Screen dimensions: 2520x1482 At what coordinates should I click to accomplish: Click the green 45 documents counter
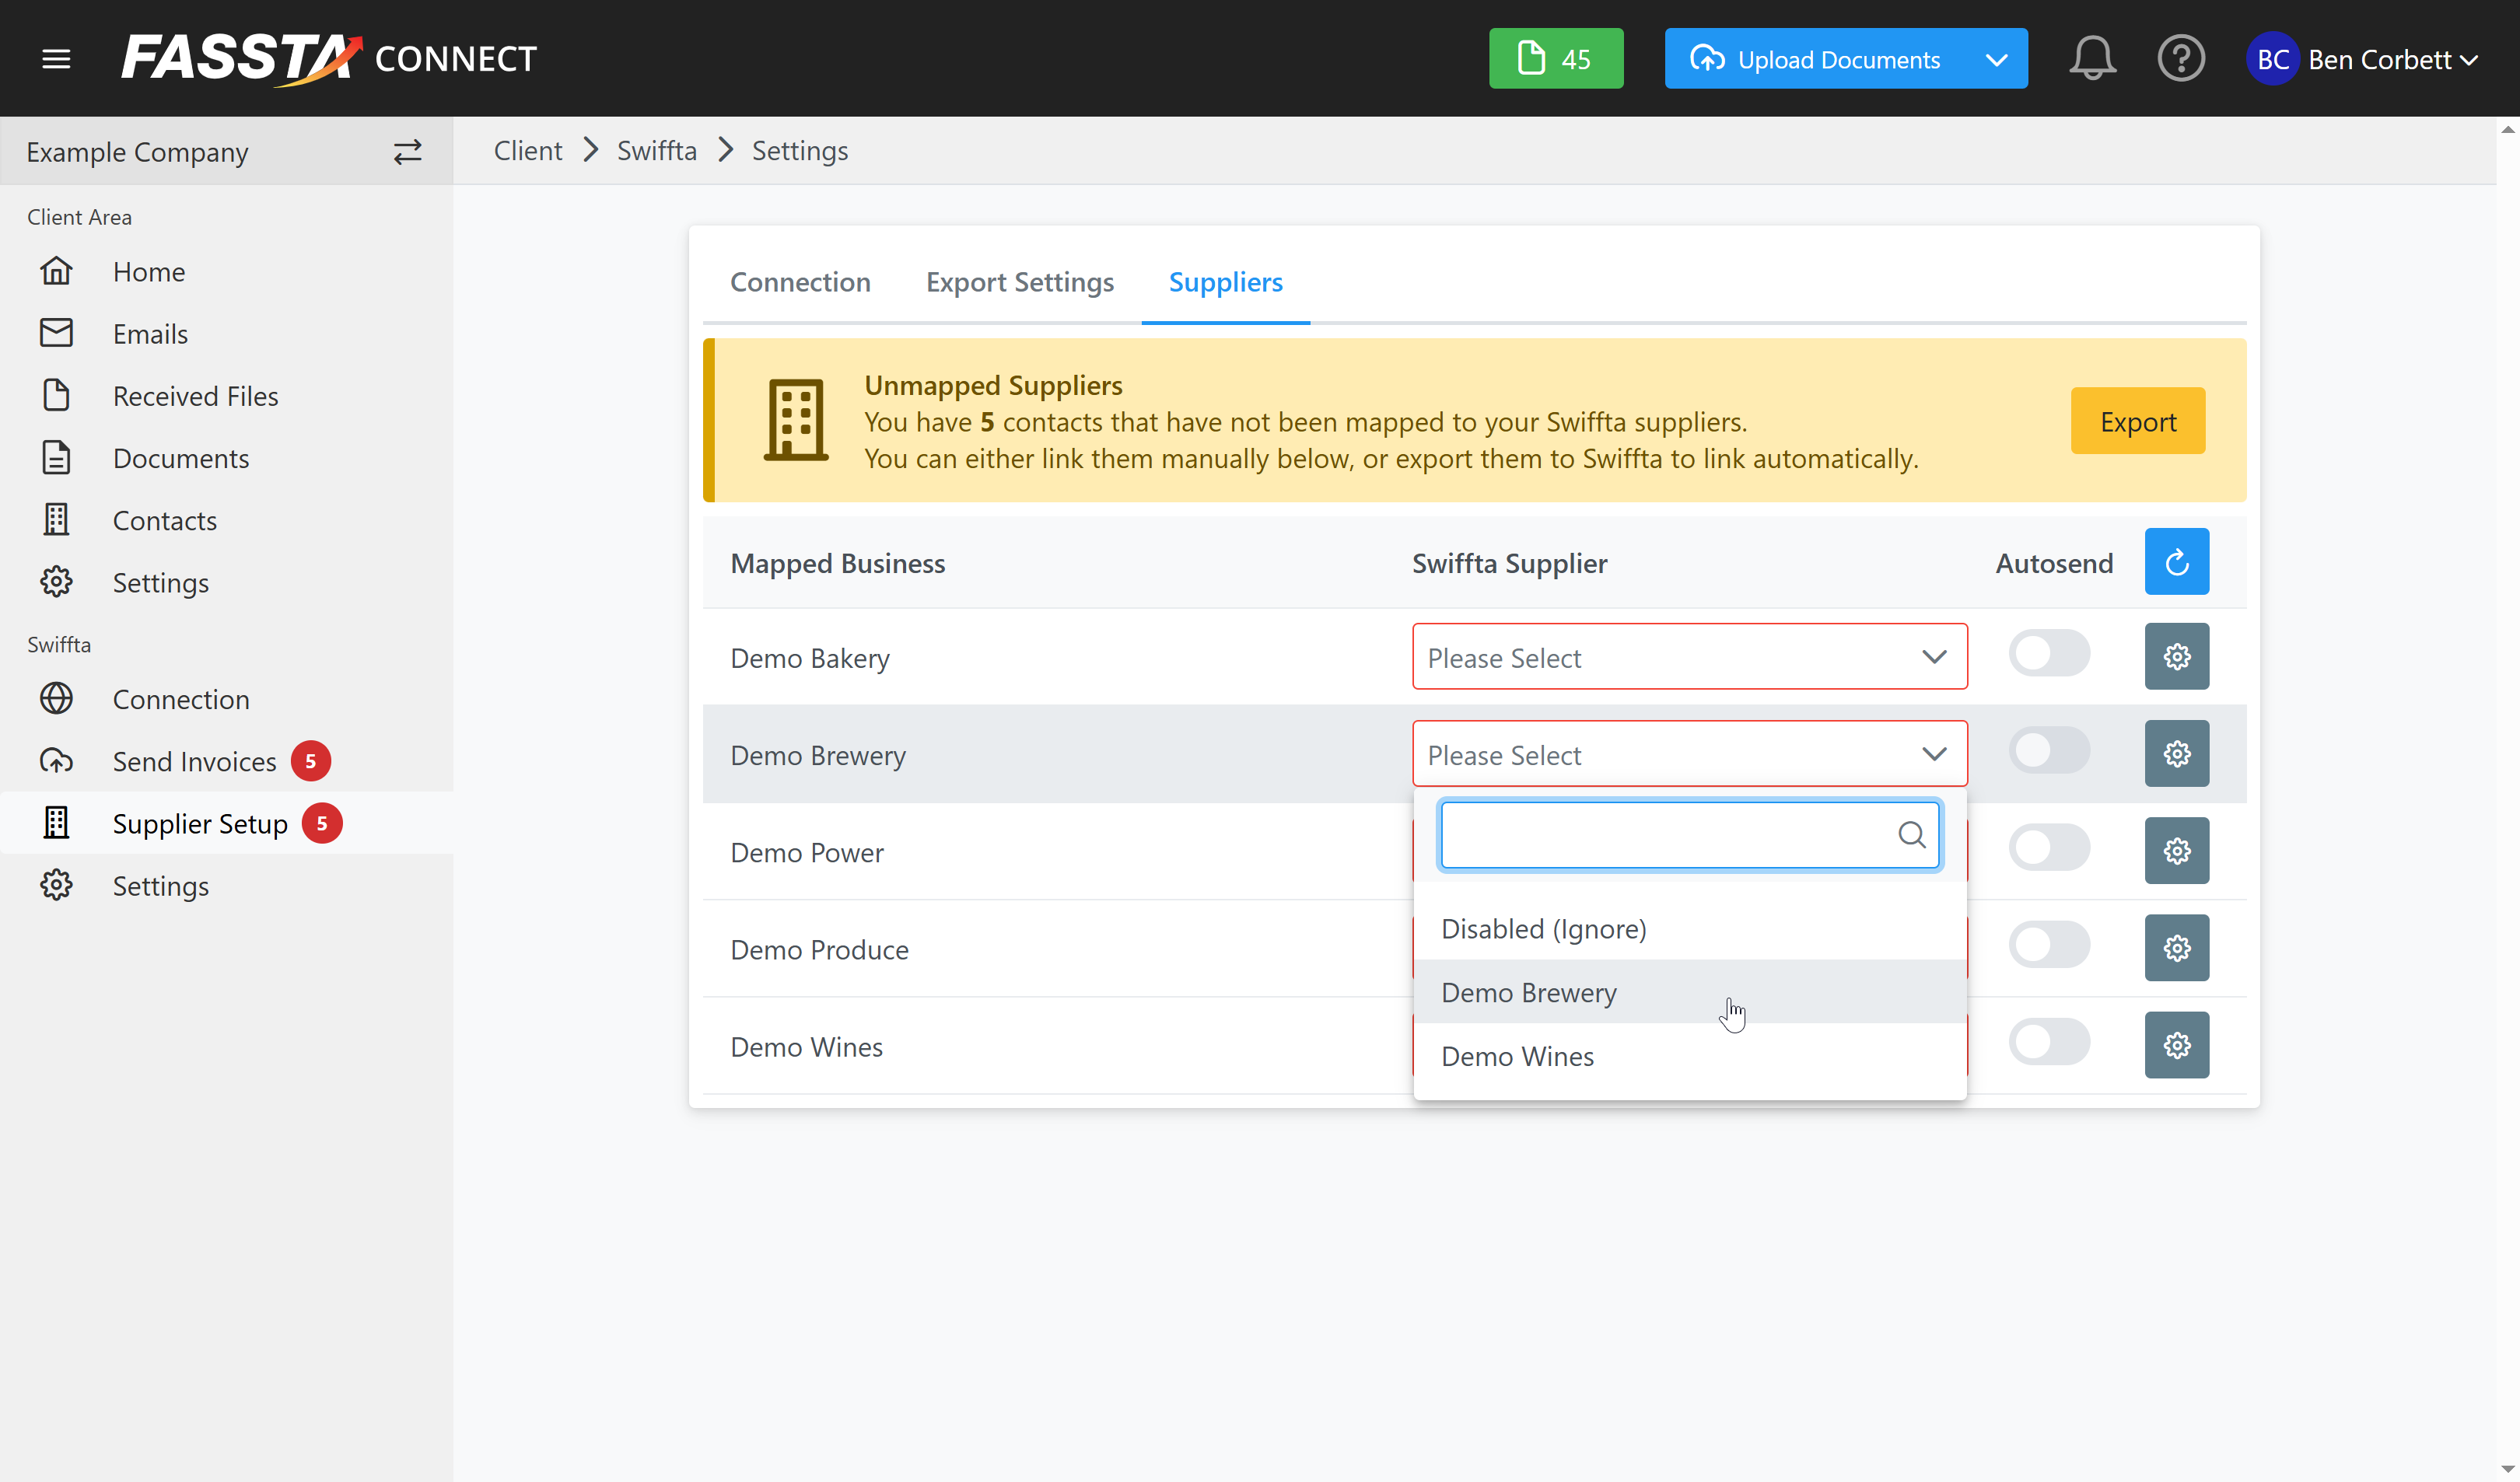click(x=1555, y=59)
